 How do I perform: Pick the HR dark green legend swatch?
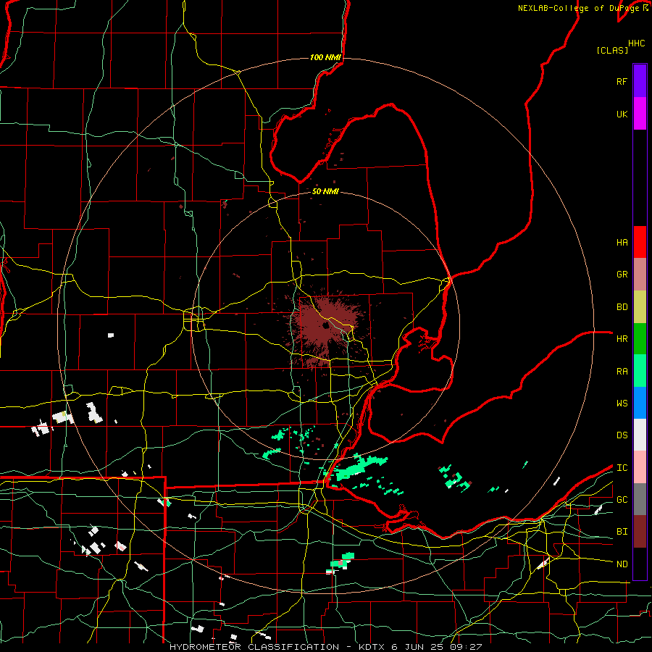coord(640,339)
